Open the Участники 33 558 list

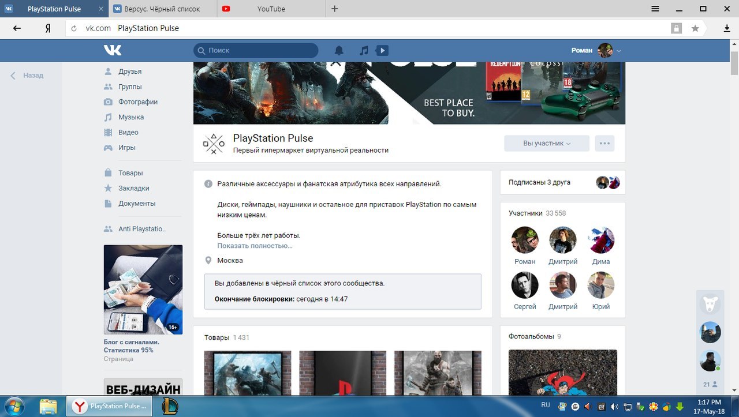[537, 213]
